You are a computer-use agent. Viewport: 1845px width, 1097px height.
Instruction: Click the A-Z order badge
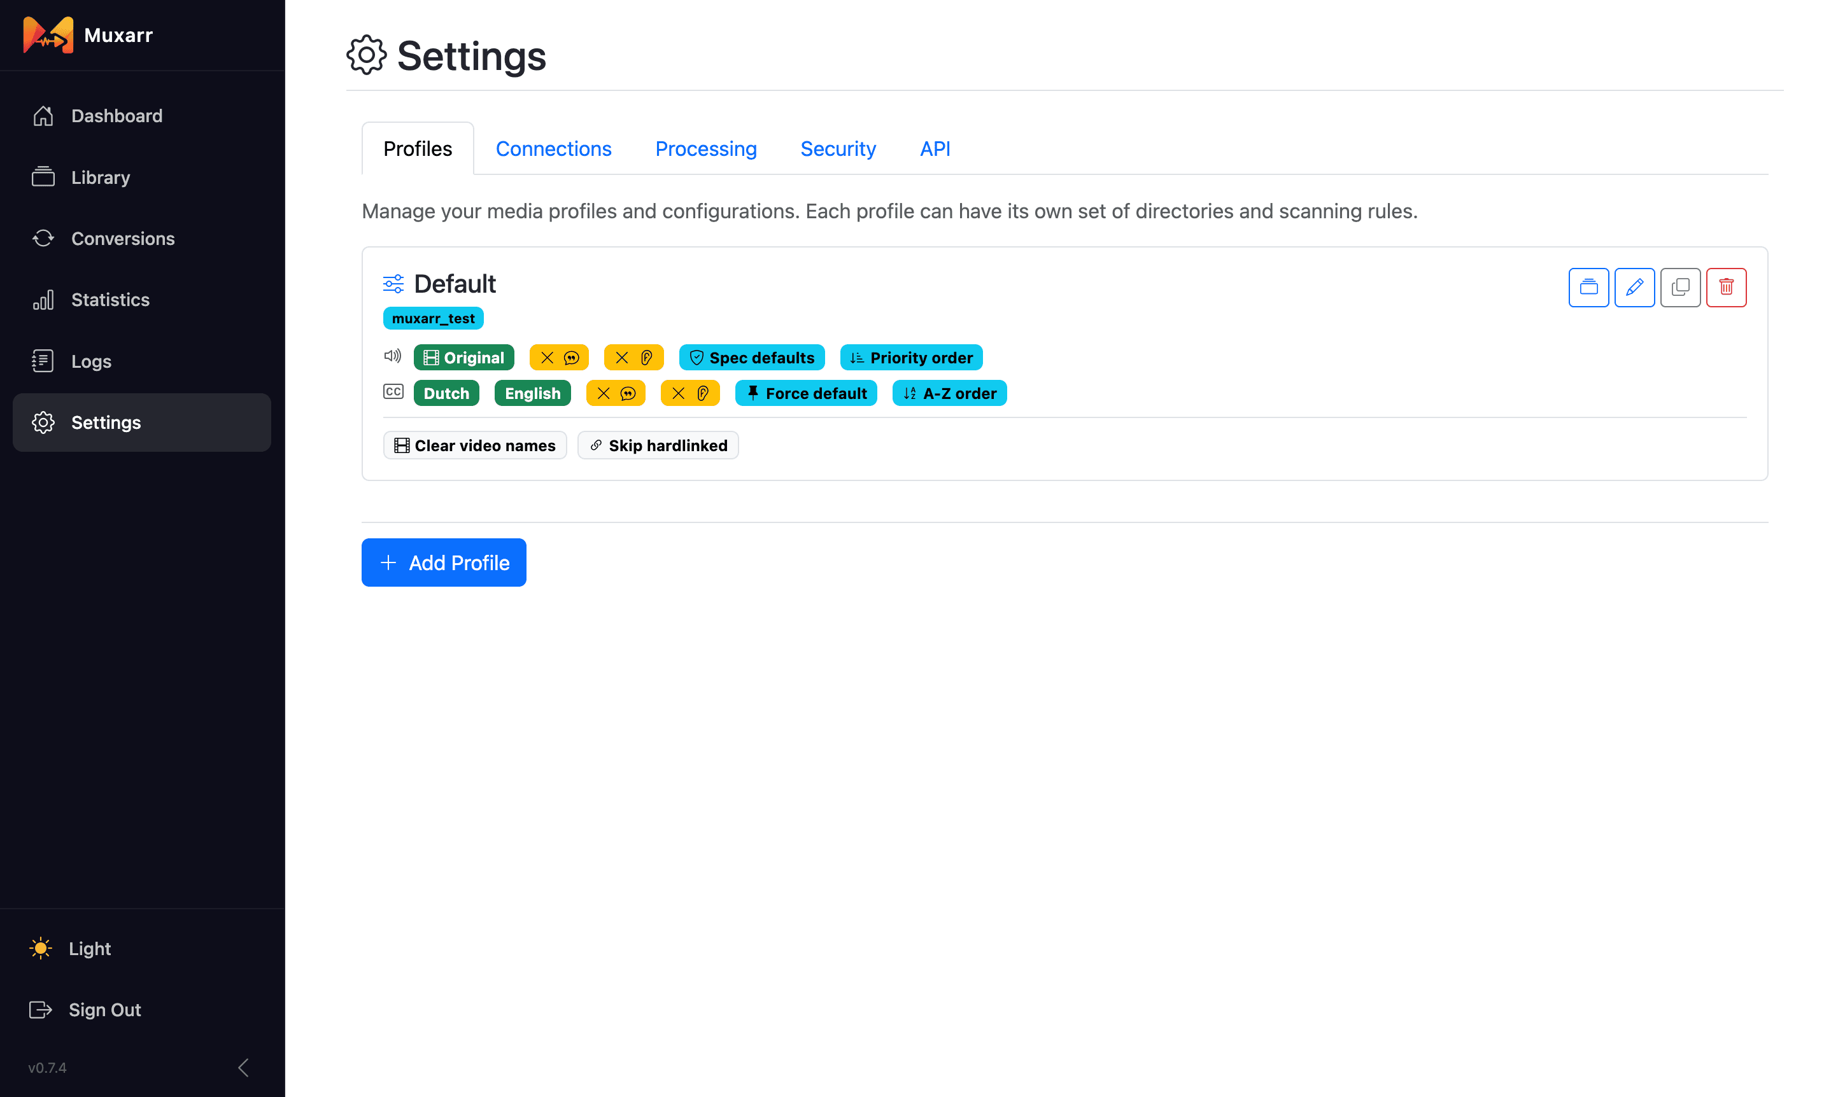point(951,393)
